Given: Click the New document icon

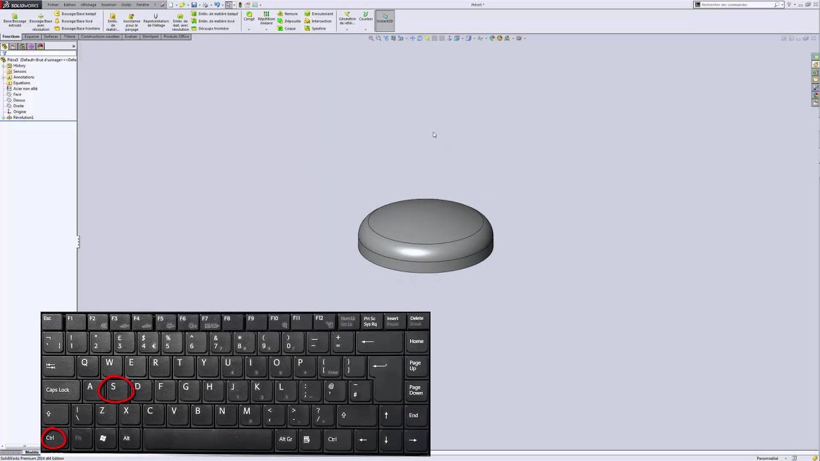Looking at the screenshot, I should click(171, 4).
